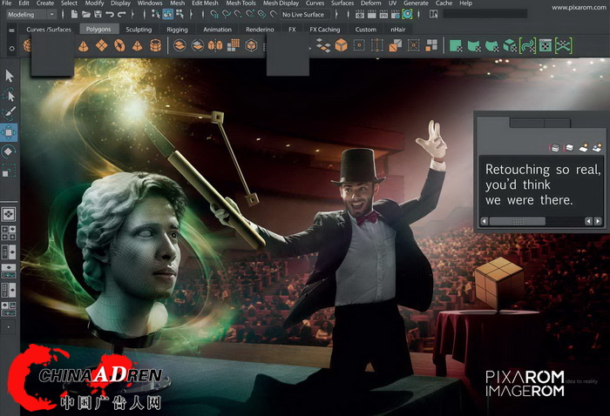Select the arrow Select tool in toolbox
This screenshot has width=610, height=416.
point(10,77)
